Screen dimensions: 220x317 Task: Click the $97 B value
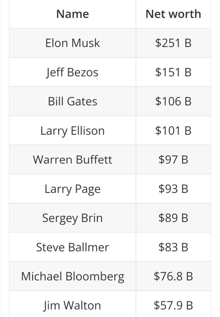point(173,159)
